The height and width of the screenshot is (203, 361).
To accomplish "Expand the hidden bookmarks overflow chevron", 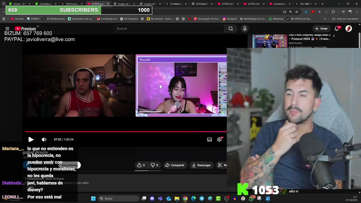I will click(x=325, y=19).
